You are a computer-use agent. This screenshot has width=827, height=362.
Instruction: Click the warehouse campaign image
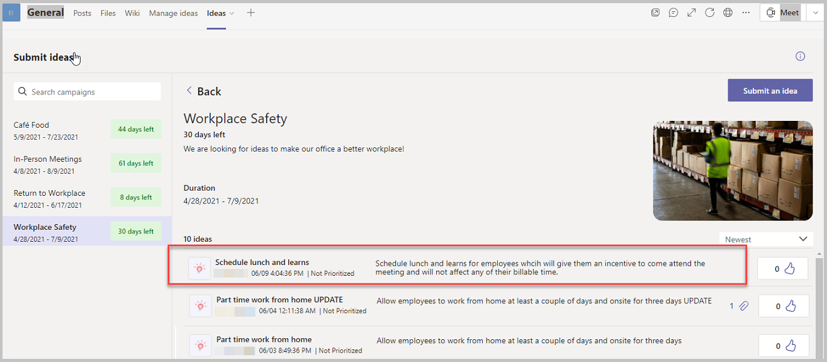[733, 171]
